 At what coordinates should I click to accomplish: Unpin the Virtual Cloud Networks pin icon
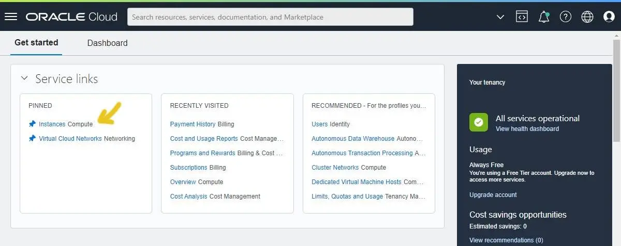[x=32, y=138]
